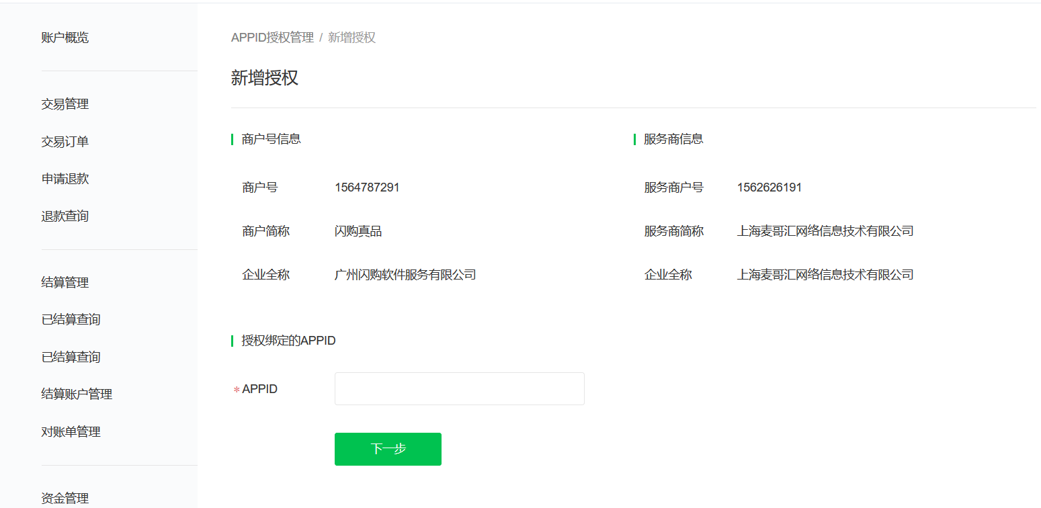
Task: Click 广州闪购软件服务有限公司 company name
Action: tap(405, 275)
